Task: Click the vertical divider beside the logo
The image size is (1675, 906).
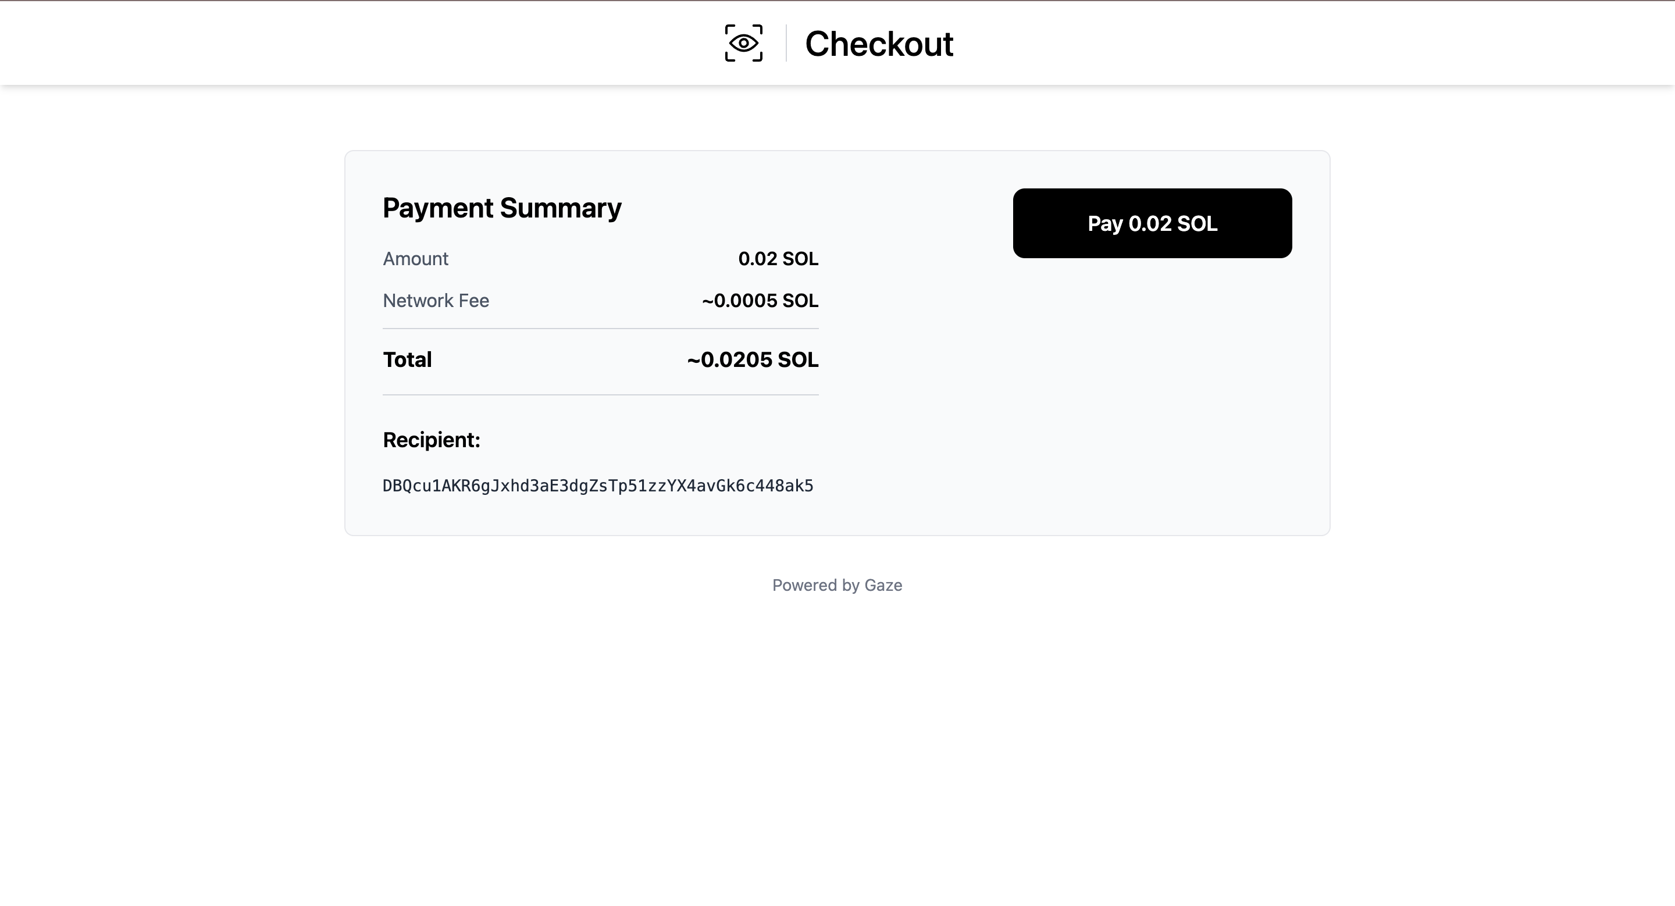Action: click(786, 44)
